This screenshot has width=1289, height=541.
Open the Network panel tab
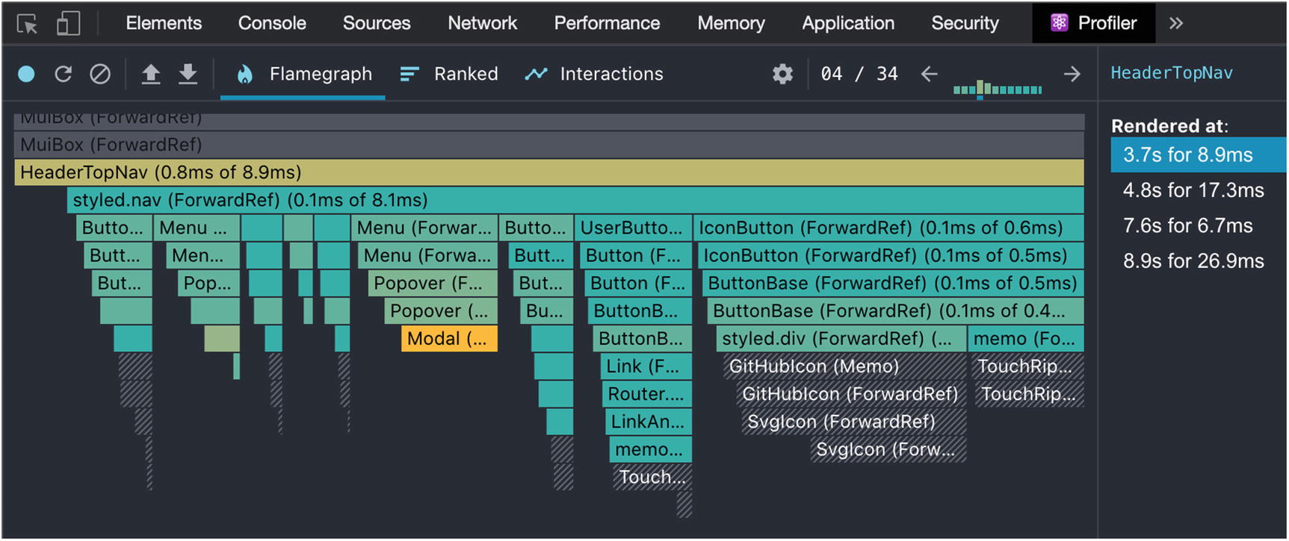click(x=482, y=24)
